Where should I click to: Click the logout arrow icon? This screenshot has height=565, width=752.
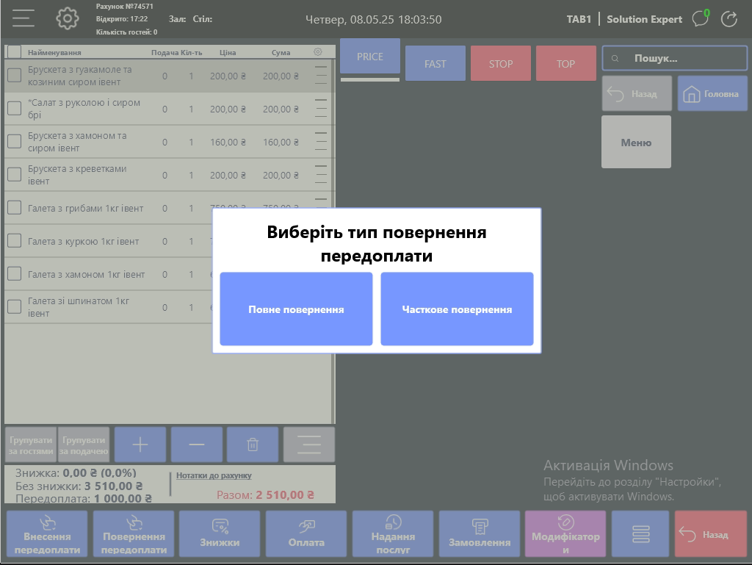tap(729, 19)
